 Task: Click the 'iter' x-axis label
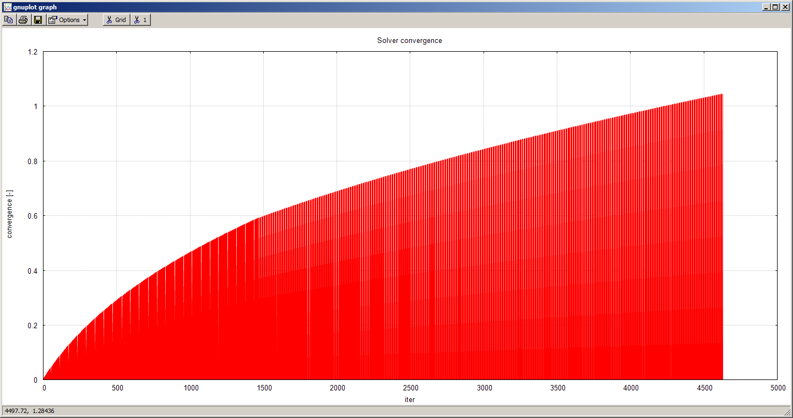click(x=409, y=400)
